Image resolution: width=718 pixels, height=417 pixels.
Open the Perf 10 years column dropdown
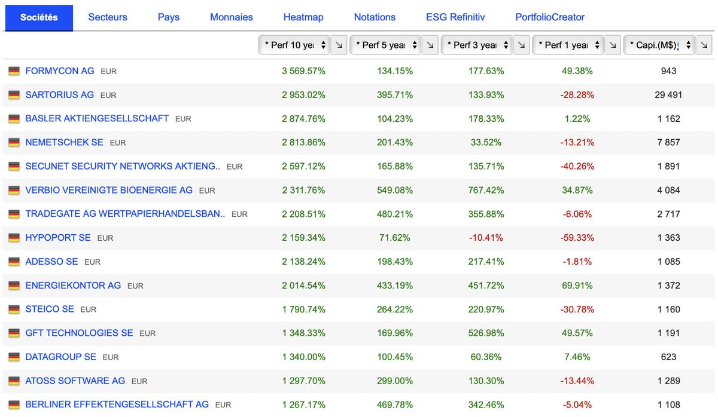pos(295,45)
